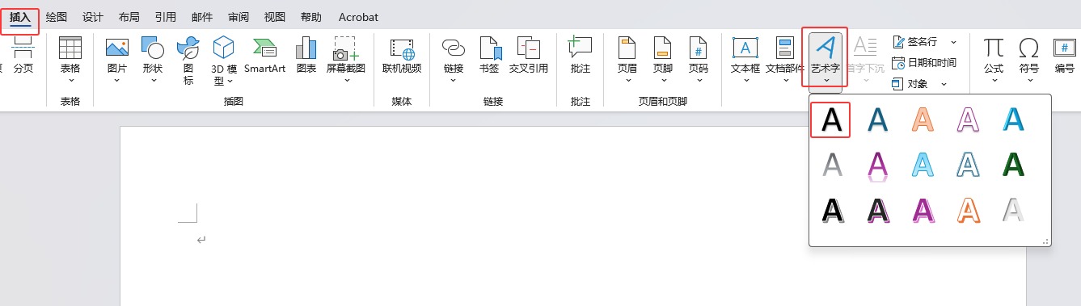Choose the light orange outlined WordArt style

click(923, 119)
